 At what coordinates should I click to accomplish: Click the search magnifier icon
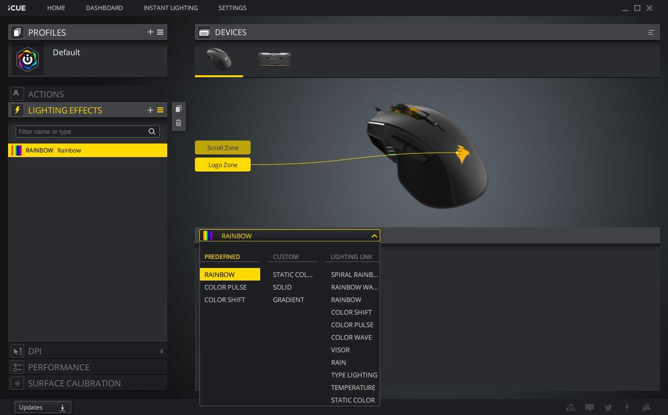point(152,131)
